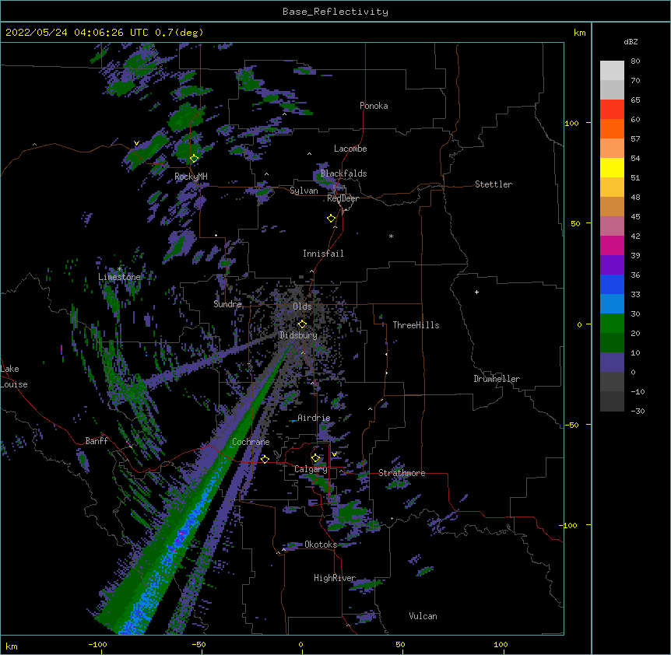Select the light gray 70-80 dBZ swatch
The image size is (671, 655).
(x=612, y=71)
